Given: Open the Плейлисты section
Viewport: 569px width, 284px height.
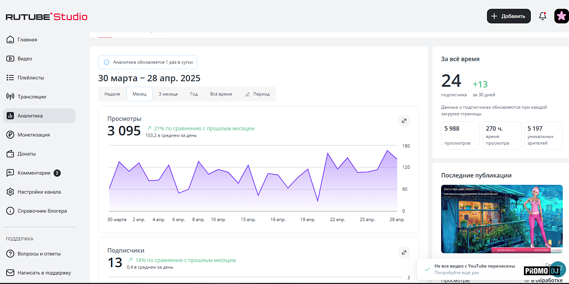Looking at the screenshot, I should point(30,78).
